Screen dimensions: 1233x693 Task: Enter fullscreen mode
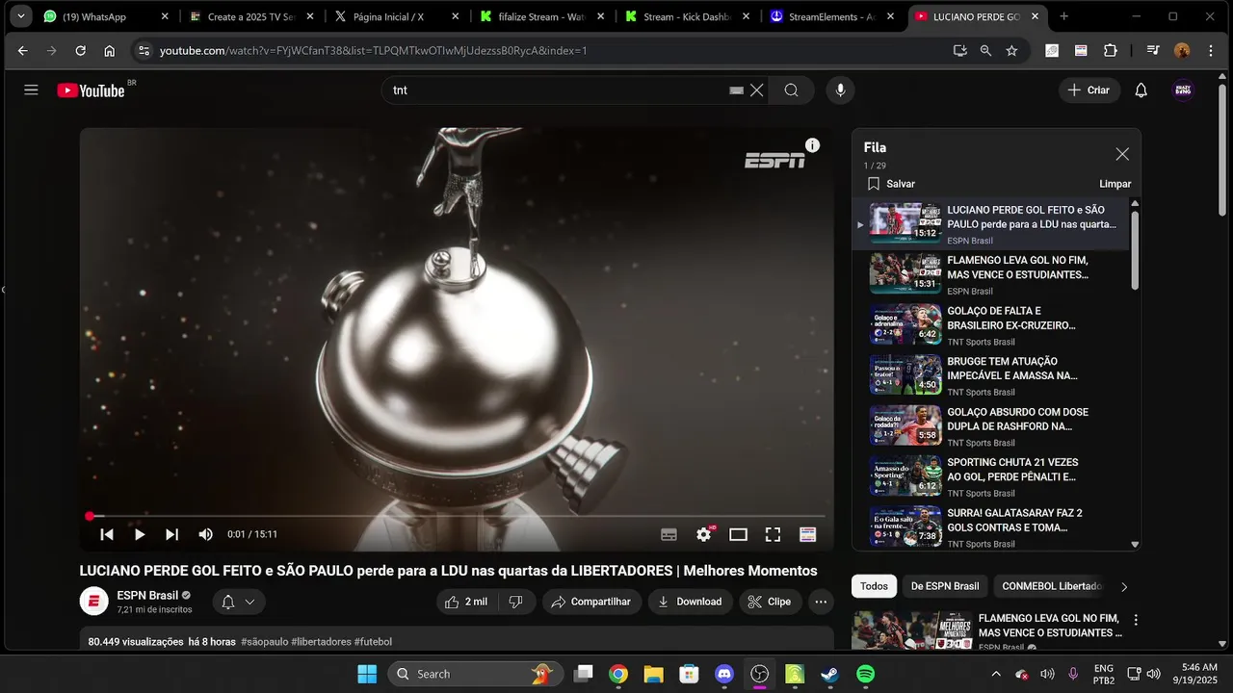click(773, 534)
